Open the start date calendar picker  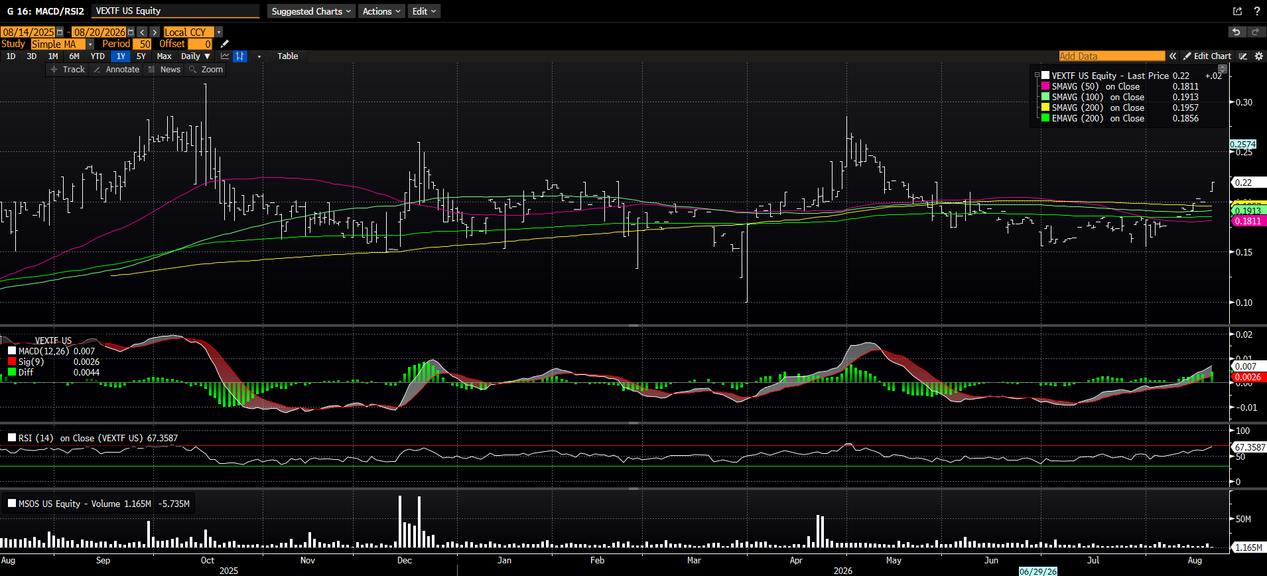60,32
